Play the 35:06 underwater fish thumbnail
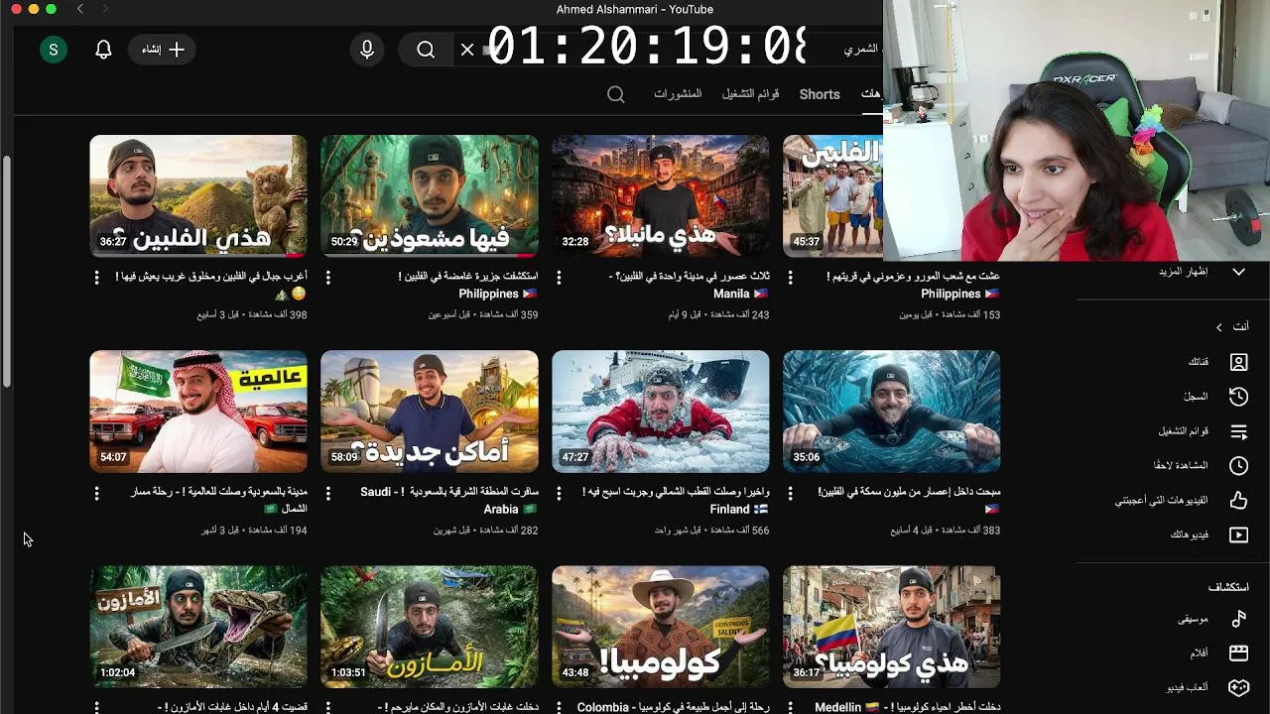The width and height of the screenshot is (1270, 714). pos(892,412)
